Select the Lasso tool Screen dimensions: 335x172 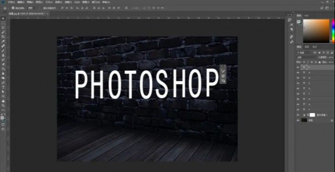[x=3, y=28]
